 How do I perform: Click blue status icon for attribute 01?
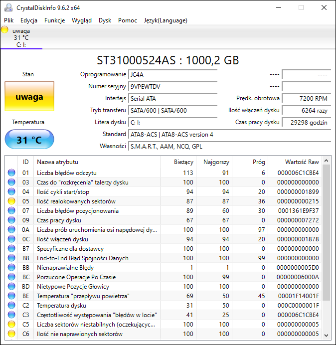(x=11, y=172)
